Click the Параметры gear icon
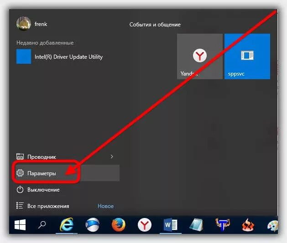The width and height of the screenshot is (287, 243). (x=20, y=173)
